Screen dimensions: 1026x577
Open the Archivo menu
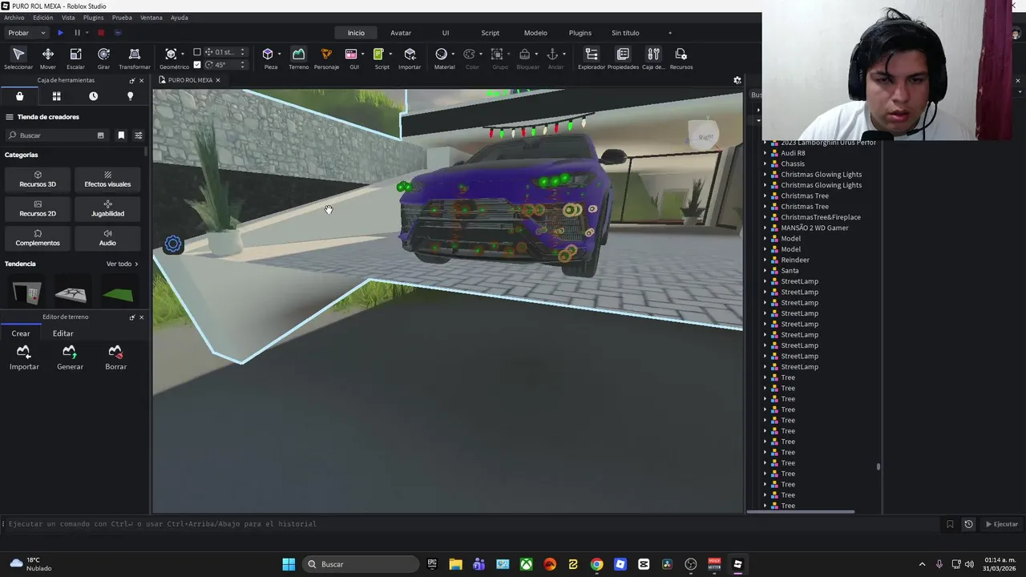(x=14, y=18)
